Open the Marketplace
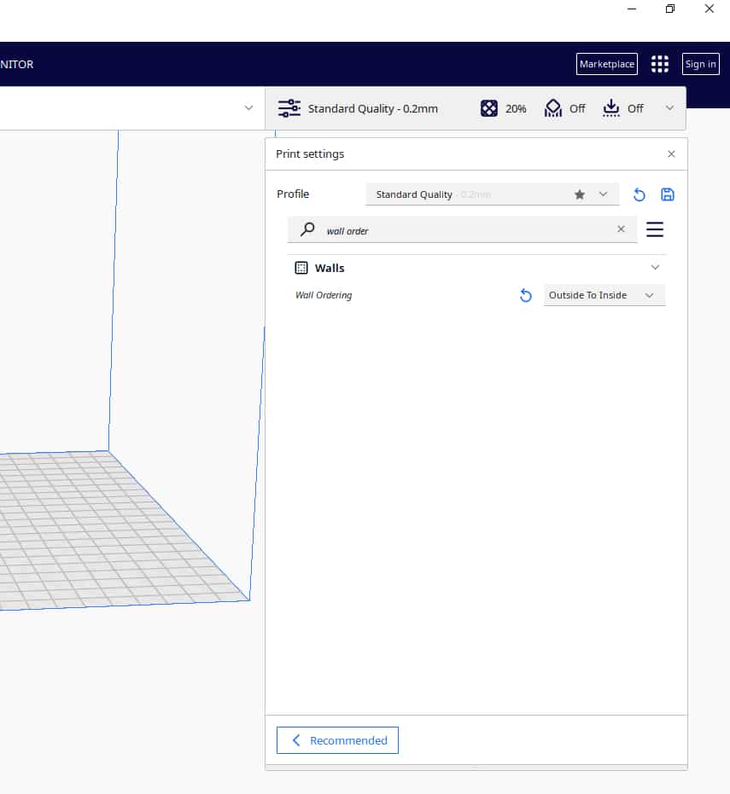The image size is (730, 794). click(x=607, y=64)
